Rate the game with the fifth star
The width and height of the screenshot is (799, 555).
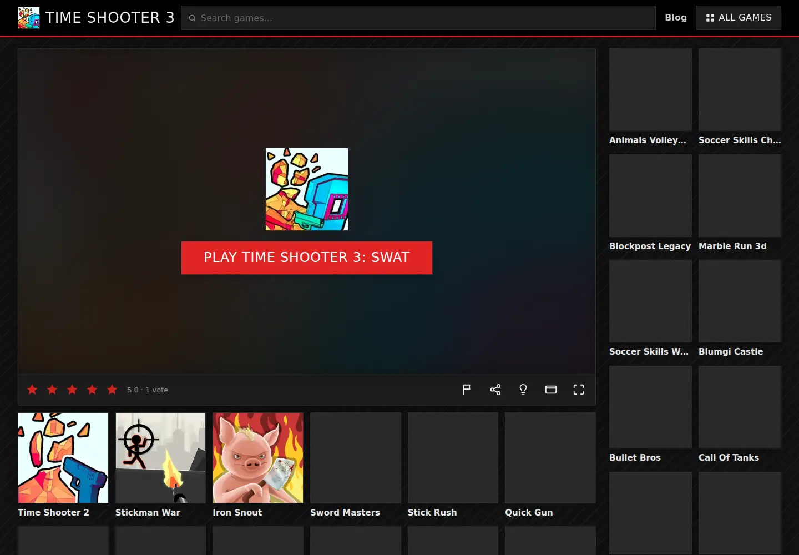coord(112,390)
